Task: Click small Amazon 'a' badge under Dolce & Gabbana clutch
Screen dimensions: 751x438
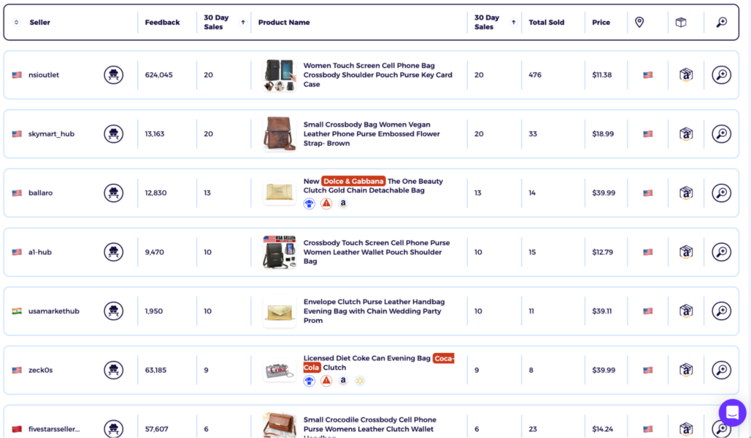Action: tap(343, 203)
